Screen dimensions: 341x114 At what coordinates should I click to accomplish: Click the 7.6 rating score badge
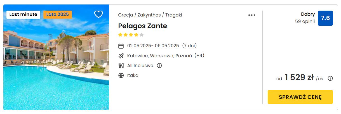click(325, 18)
